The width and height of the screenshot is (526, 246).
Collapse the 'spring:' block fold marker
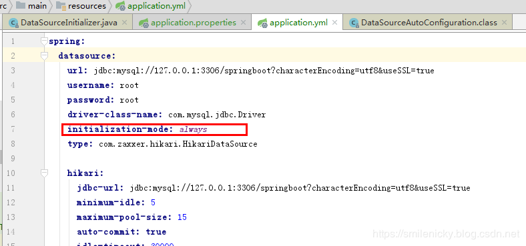(44, 41)
